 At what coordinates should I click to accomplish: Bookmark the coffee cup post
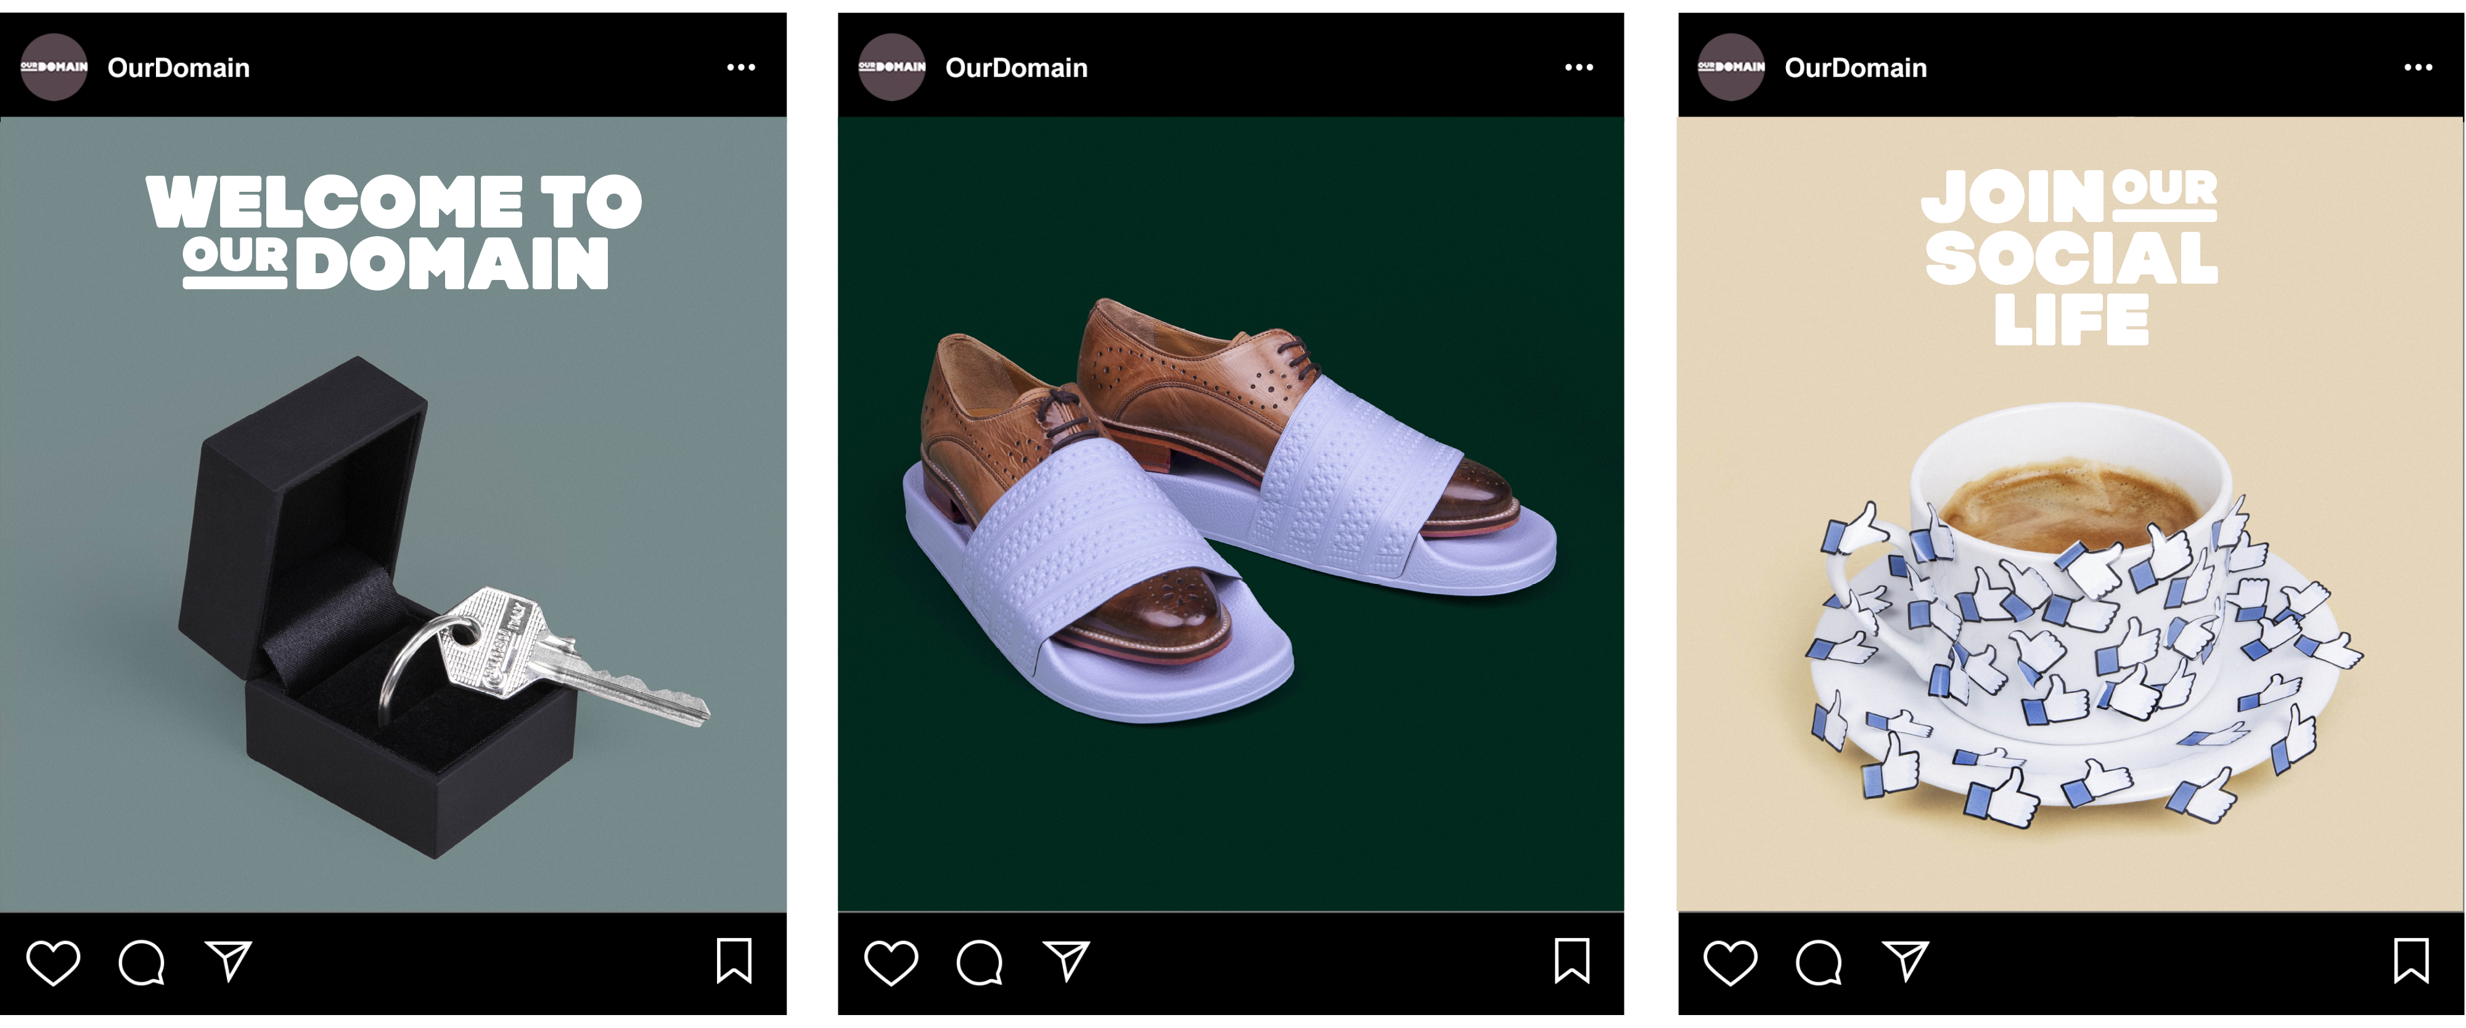click(x=2411, y=961)
